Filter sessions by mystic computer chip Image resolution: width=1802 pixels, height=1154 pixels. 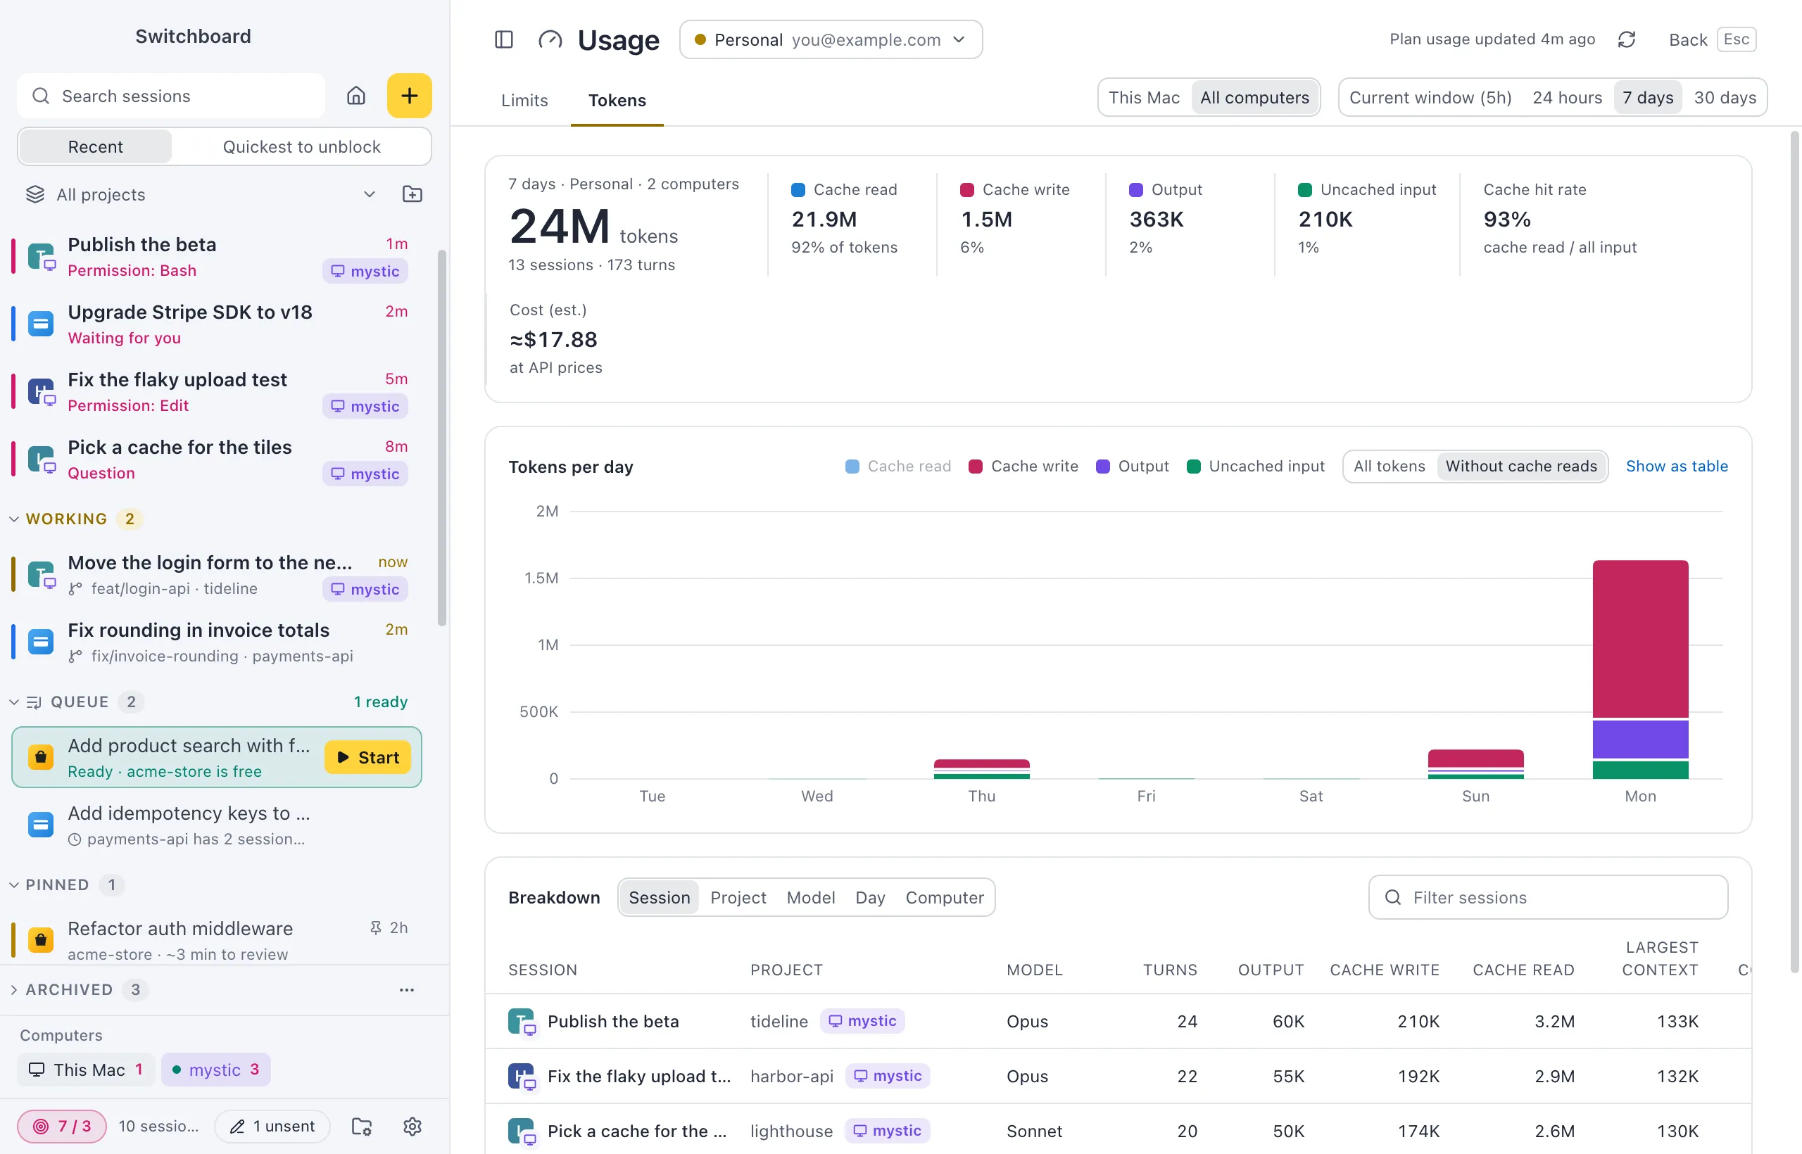(215, 1070)
